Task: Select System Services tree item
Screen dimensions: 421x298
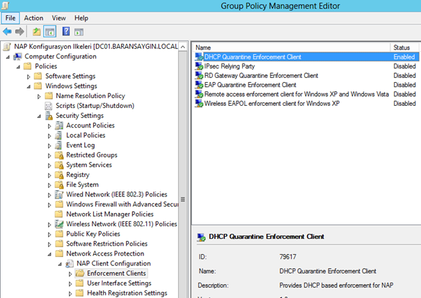Action: 89,165
